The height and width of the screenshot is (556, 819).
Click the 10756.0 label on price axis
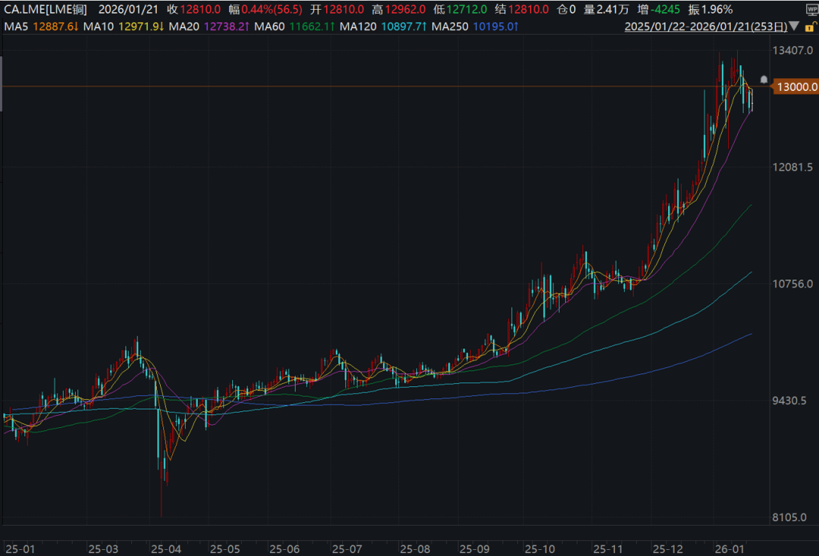pos(794,284)
